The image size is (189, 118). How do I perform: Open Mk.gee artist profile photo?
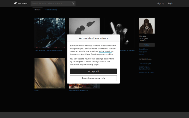pos(147,26)
